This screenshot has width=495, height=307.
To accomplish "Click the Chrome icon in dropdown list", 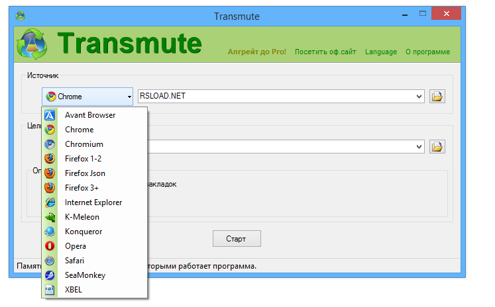I will click(x=50, y=130).
